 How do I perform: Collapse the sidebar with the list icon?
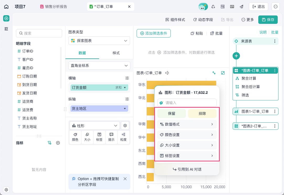tap(6, 29)
